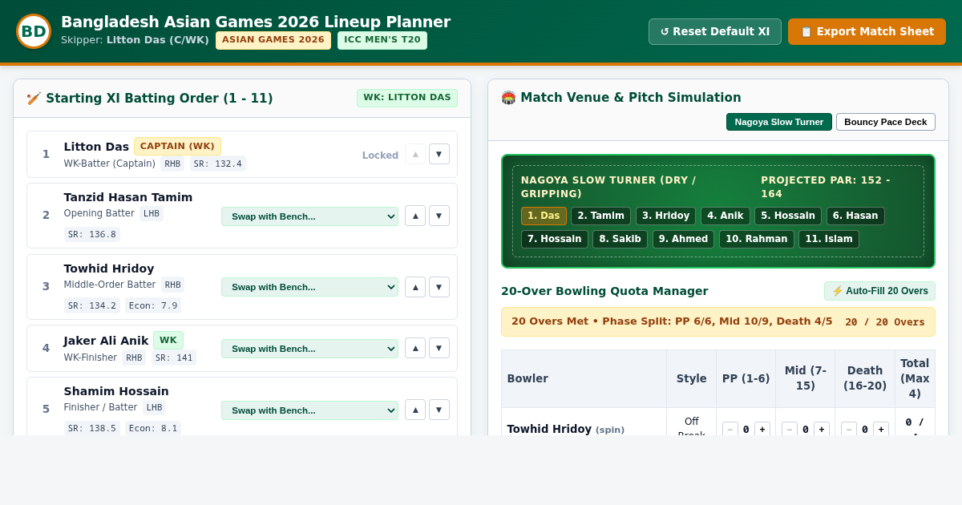Select the '11. Islam' pitch chip
Viewport: 962px width, 505px height.
[829, 239]
